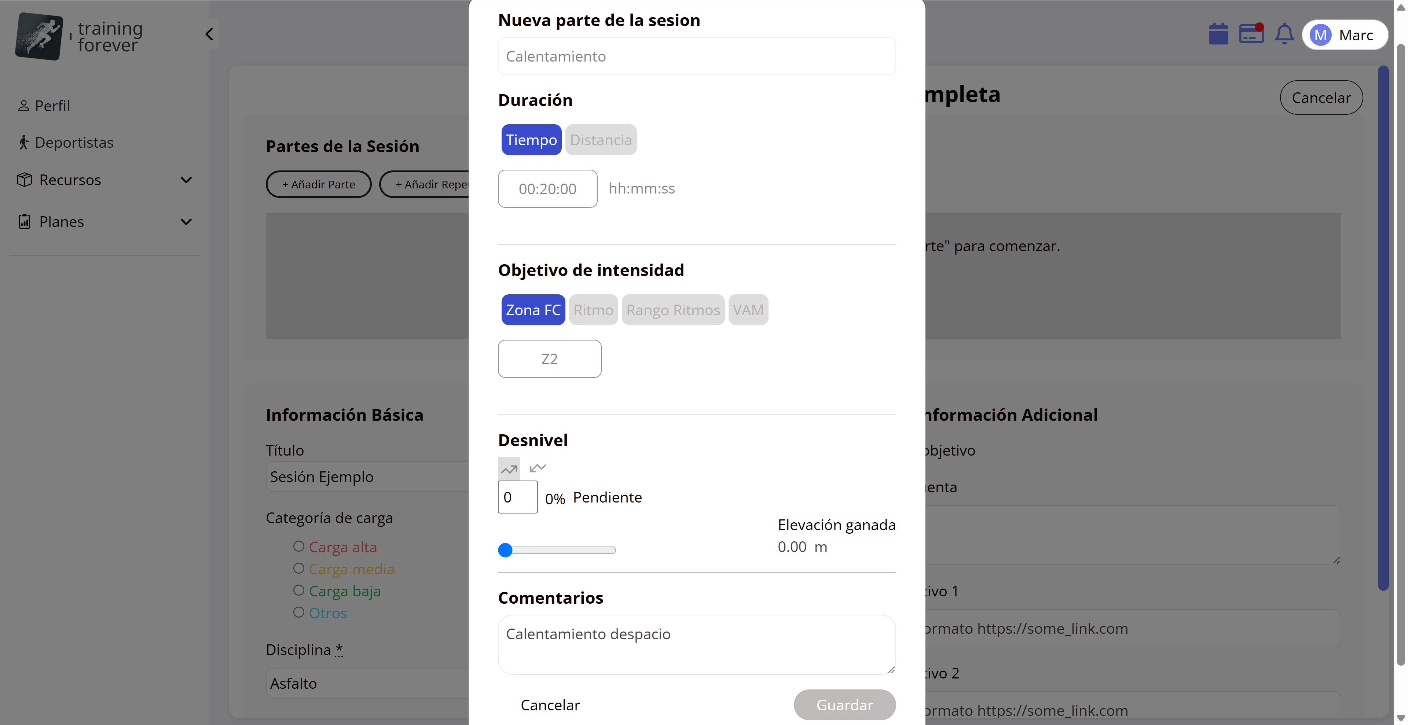
Task: Collapse sidebar with left chevron
Action: click(209, 34)
